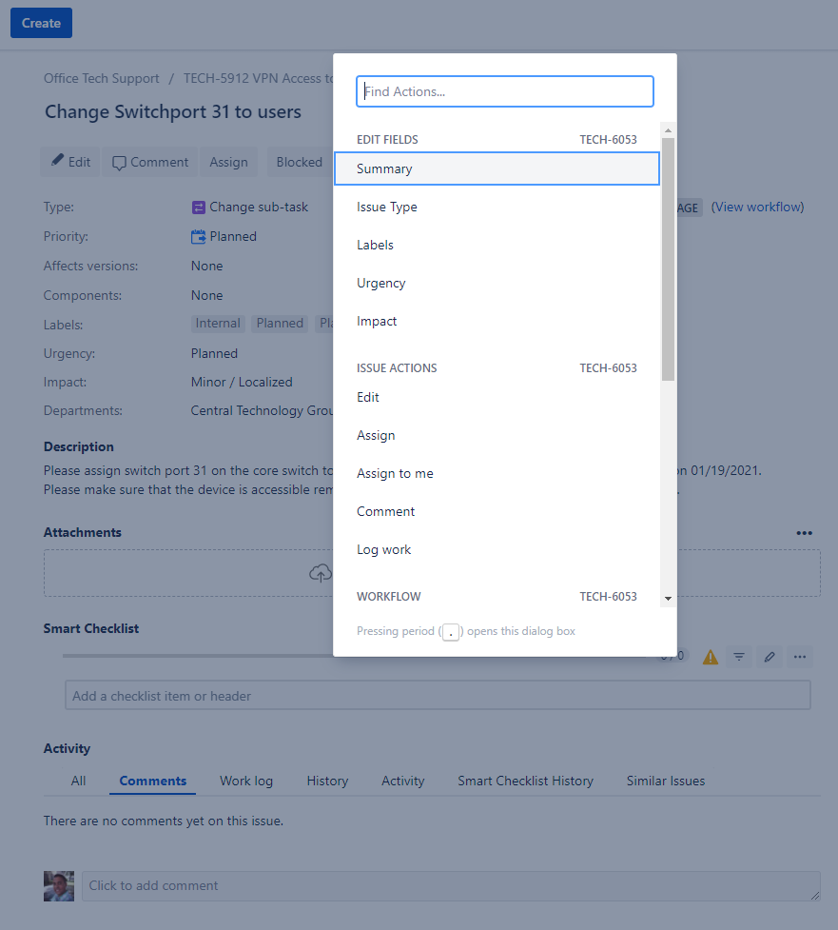Open the Similar Issues tab
838x930 pixels.
(666, 781)
